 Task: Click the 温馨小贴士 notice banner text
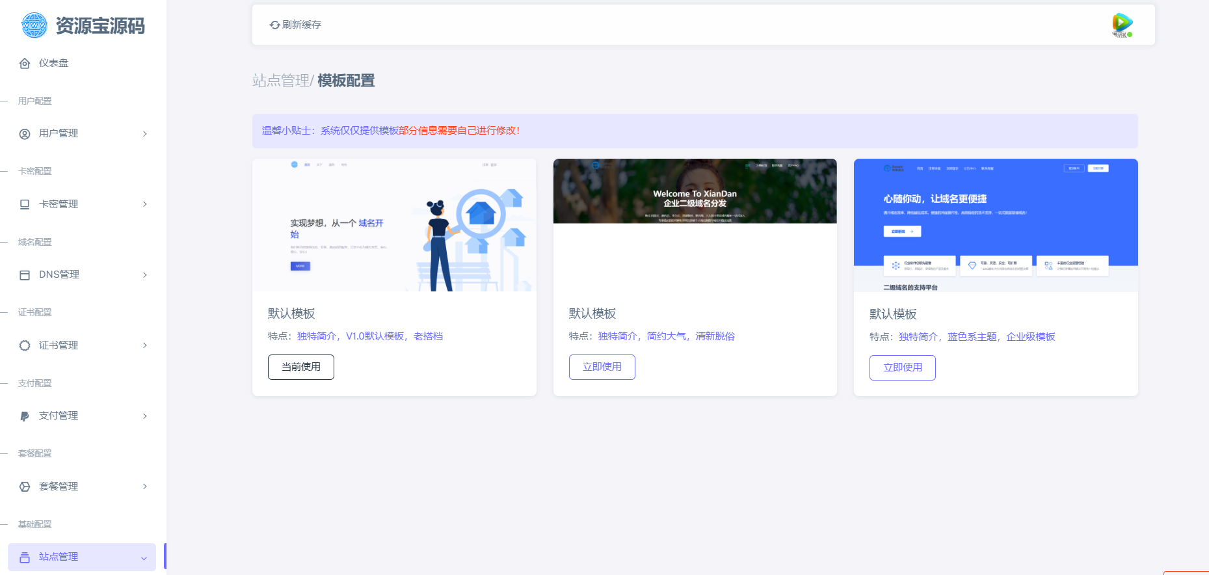(391, 131)
